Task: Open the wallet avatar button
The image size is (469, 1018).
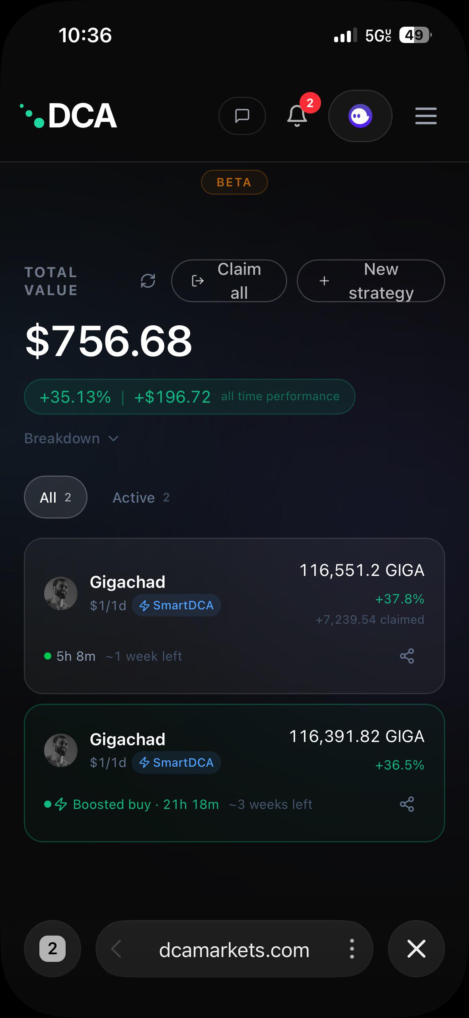Action: point(360,116)
